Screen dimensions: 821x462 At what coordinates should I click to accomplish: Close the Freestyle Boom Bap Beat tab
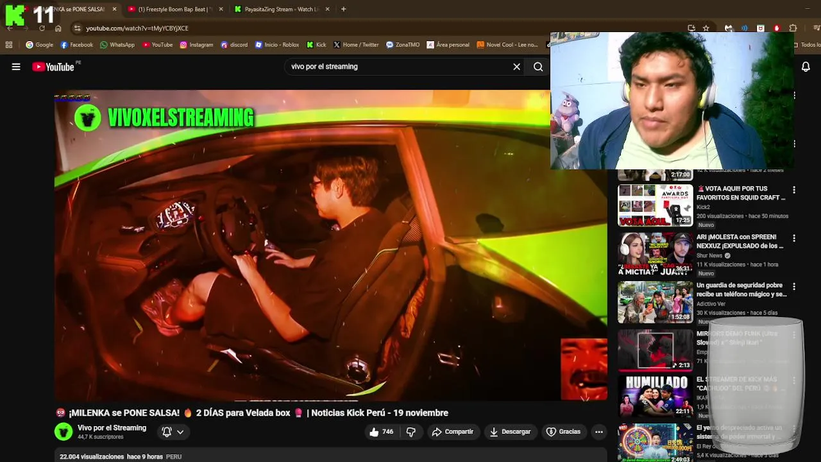221,9
